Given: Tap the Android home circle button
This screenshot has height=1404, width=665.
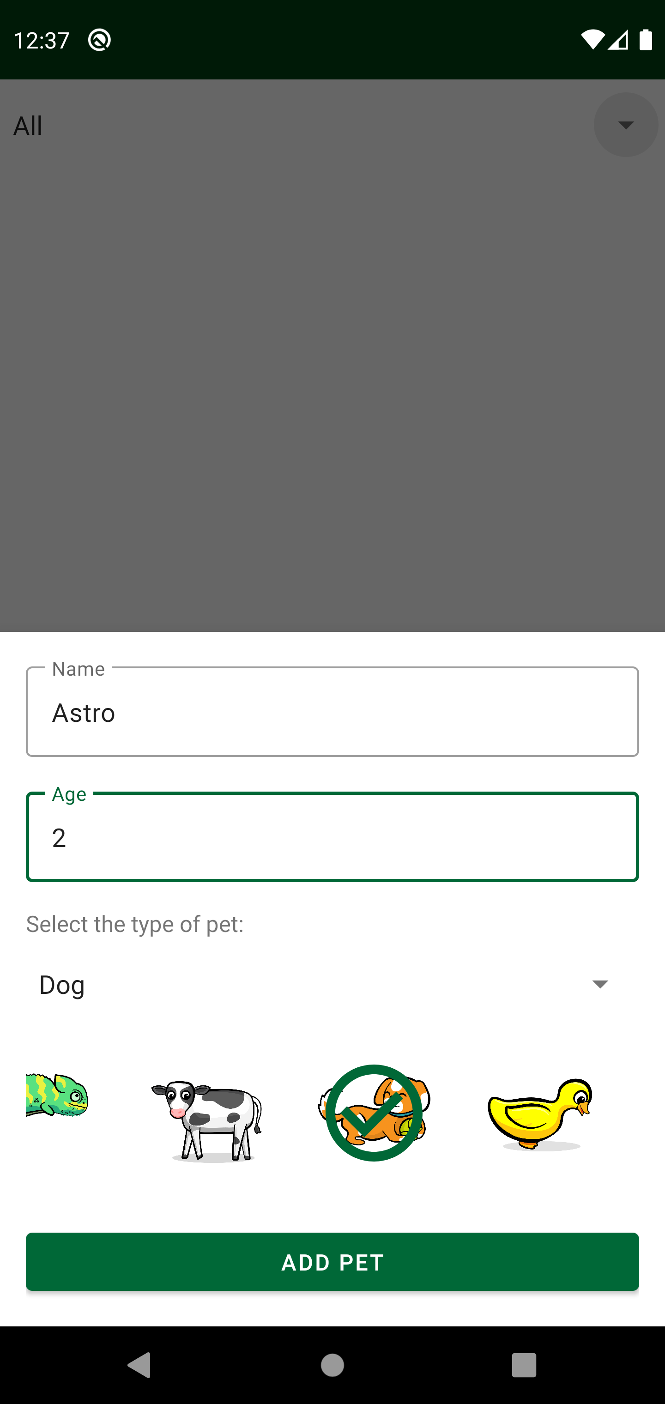Looking at the screenshot, I should click(332, 1365).
